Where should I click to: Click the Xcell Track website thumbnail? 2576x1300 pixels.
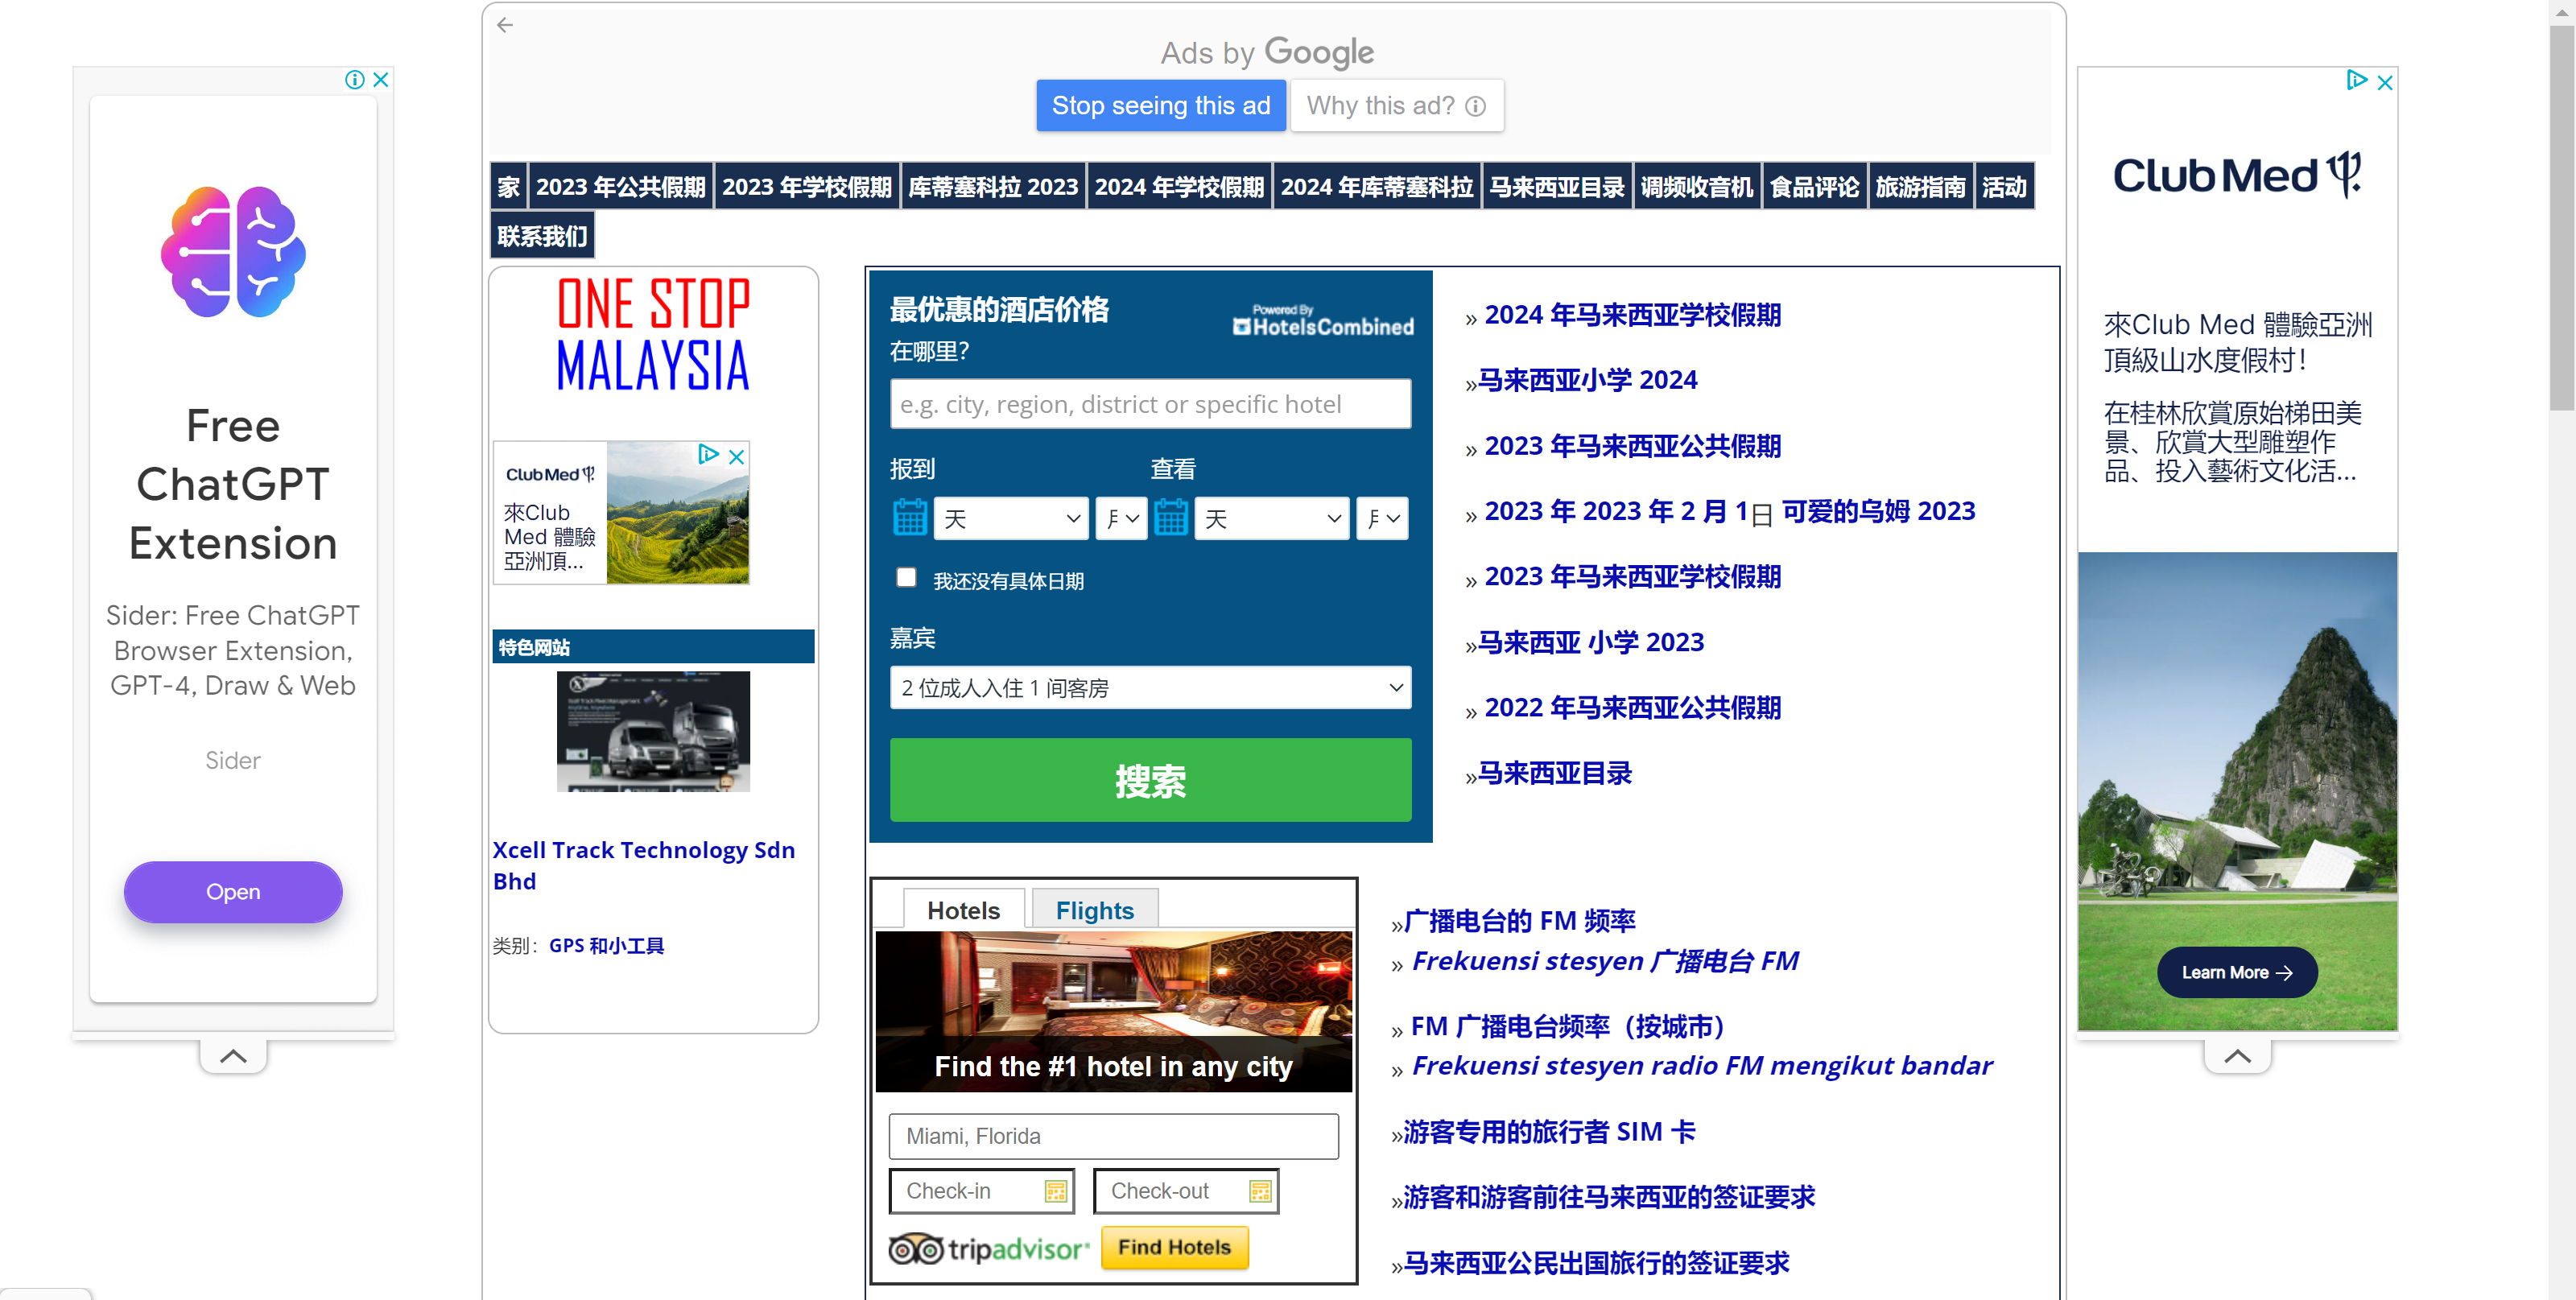point(653,731)
